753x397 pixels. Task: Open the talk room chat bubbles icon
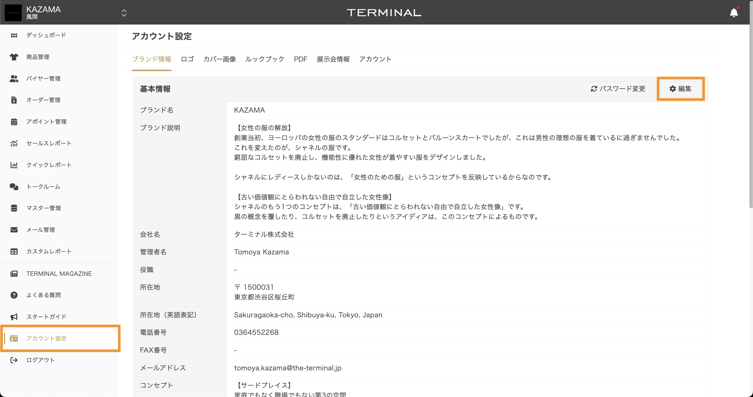pyautogui.click(x=14, y=186)
